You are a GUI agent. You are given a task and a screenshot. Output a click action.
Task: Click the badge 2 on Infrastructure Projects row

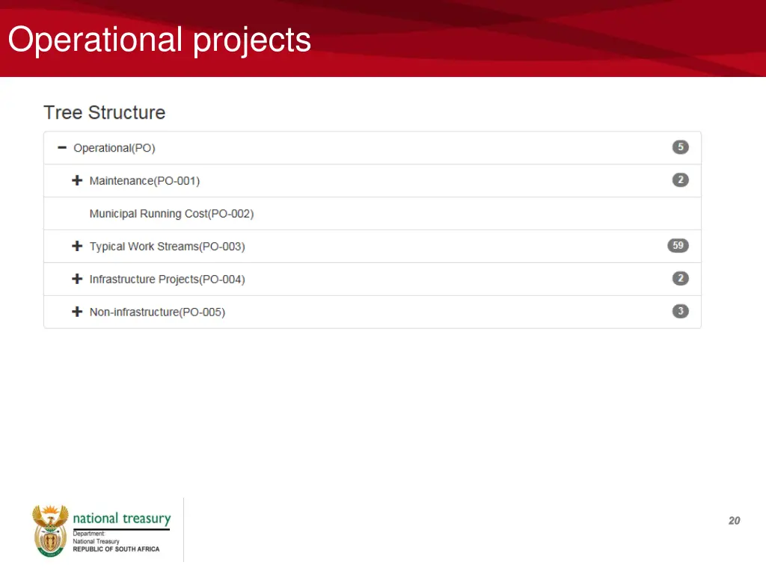(x=681, y=278)
